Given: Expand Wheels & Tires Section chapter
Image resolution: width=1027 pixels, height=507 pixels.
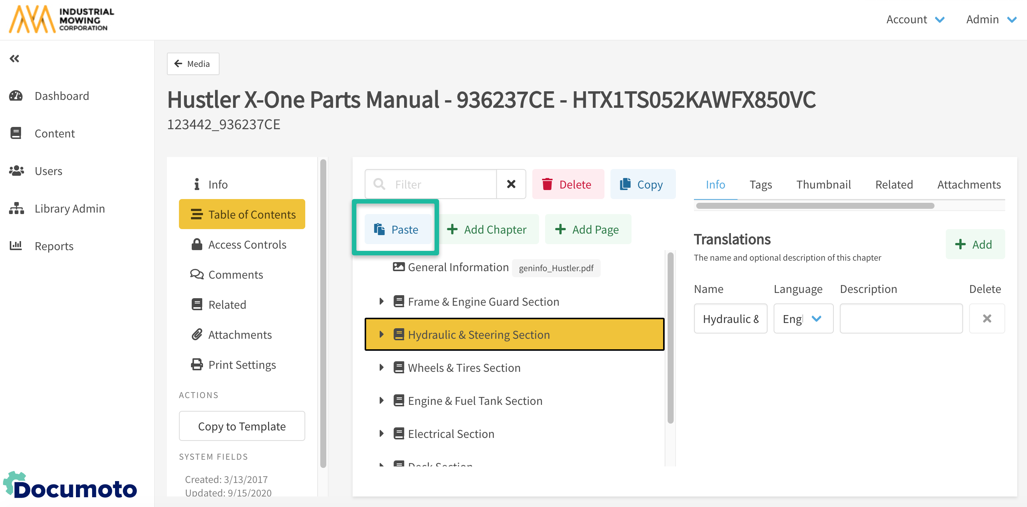Looking at the screenshot, I should [381, 368].
